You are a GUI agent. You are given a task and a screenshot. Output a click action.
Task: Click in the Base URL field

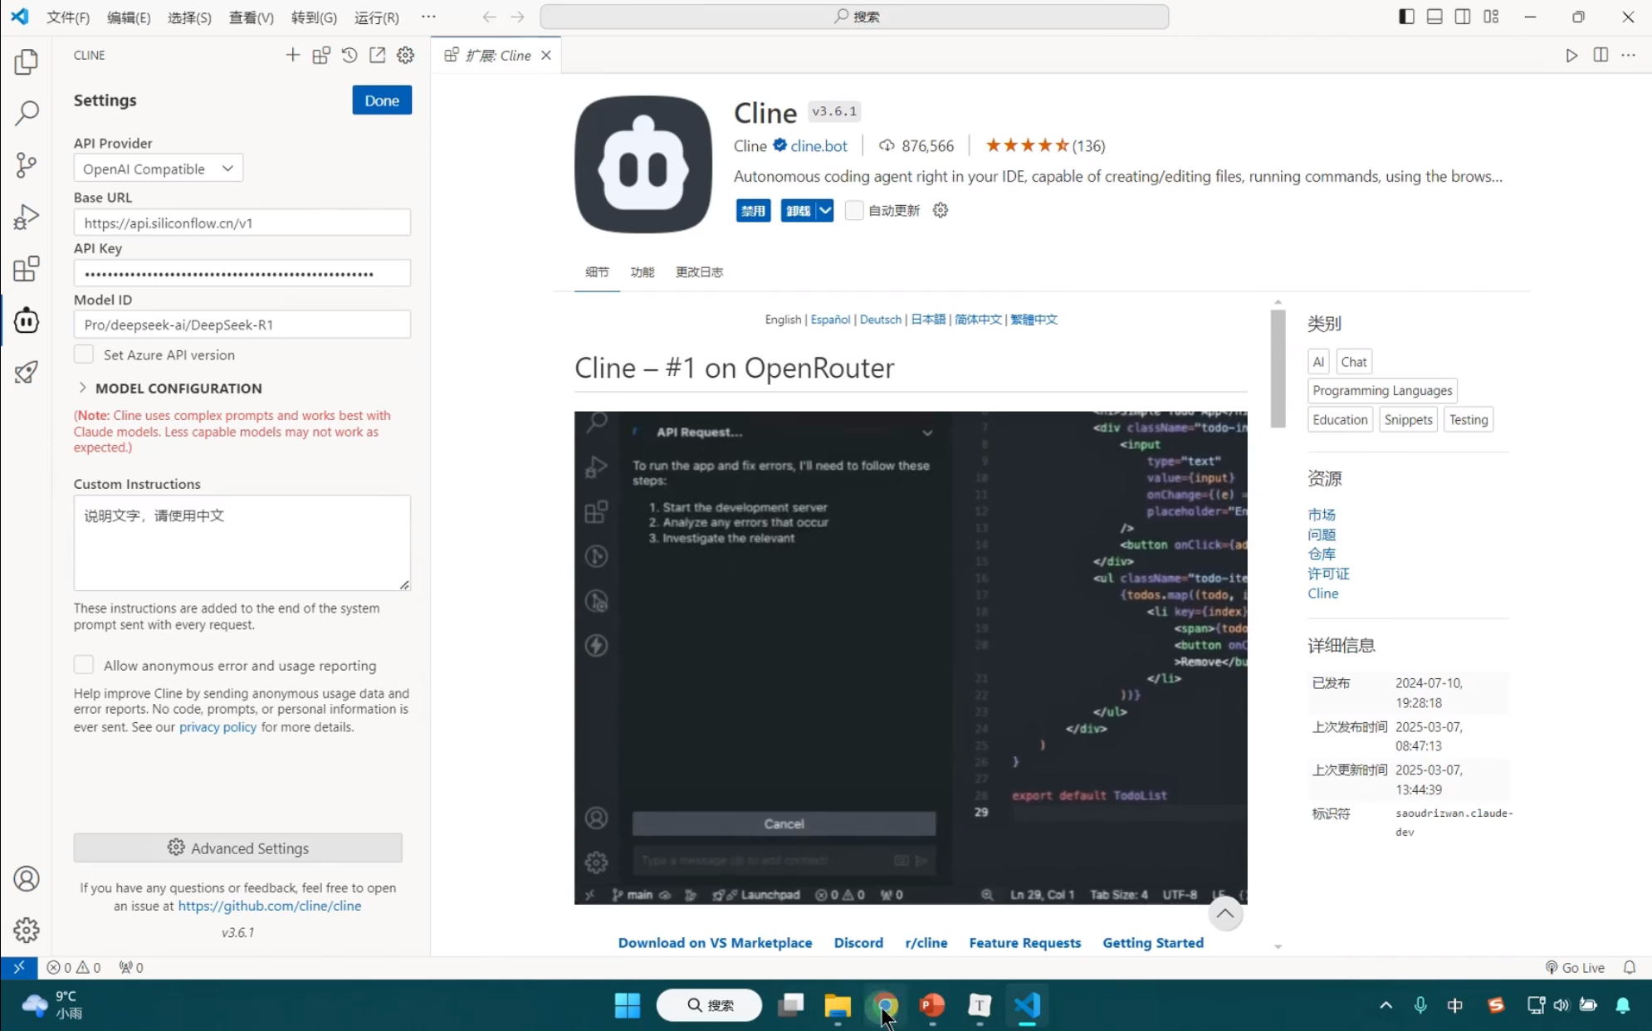point(242,222)
